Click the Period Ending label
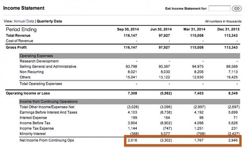247x149 pixels. click(x=21, y=29)
